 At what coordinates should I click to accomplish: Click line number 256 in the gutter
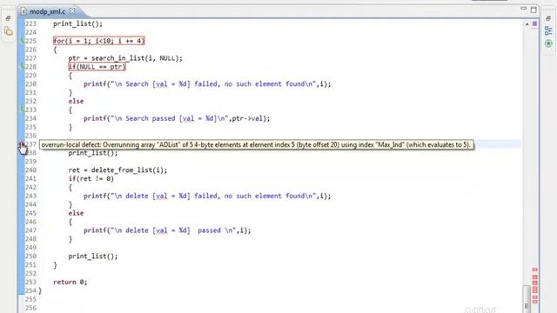tap(30, 308)
